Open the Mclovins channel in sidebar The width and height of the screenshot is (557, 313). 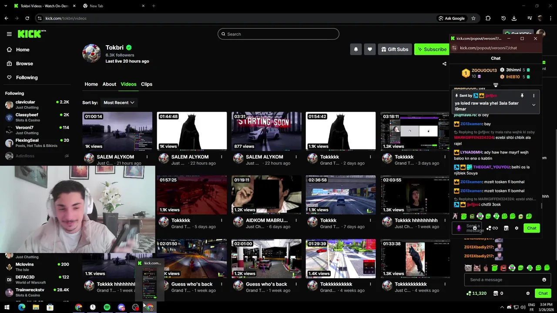[37, 266]
